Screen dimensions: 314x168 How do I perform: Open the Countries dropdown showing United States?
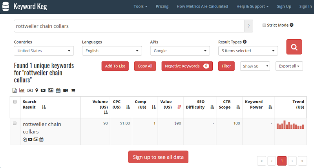(44, 51)
